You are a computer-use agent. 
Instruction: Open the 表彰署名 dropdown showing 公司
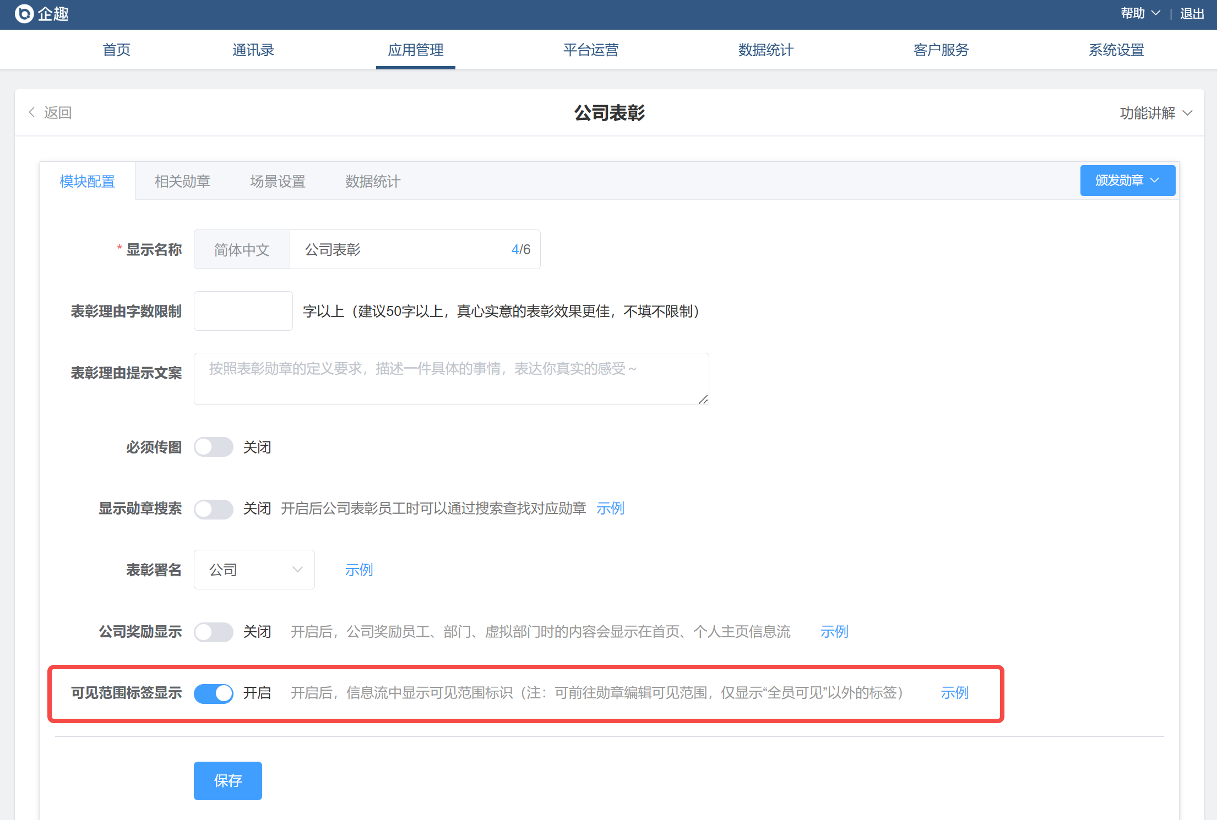(x=254, y=570)
